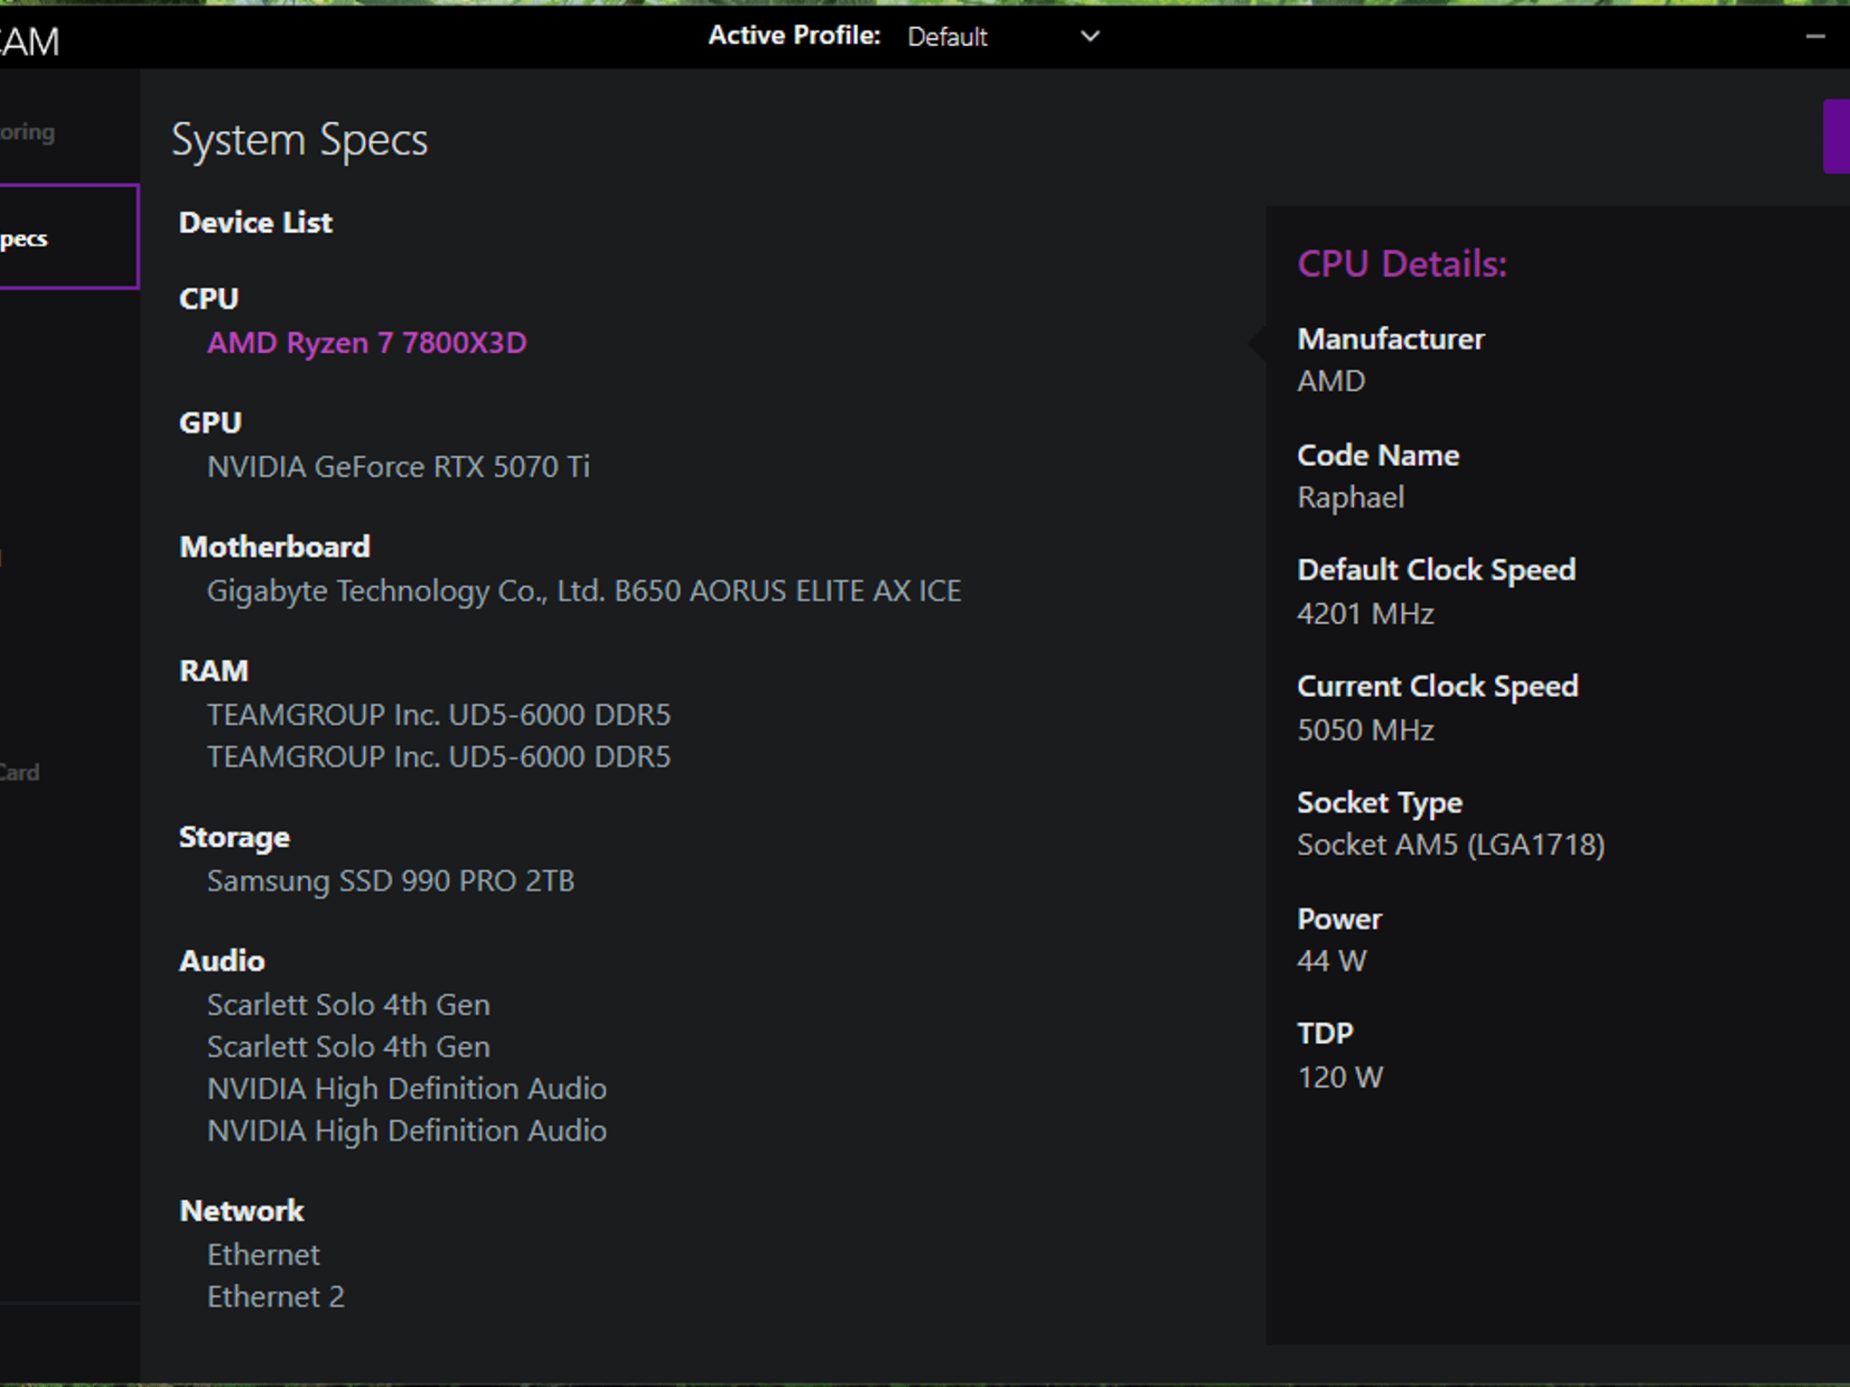The image size is (1850, 1387).
Task: Click the 'TDP' label
Action: tap(1325, 1033)
